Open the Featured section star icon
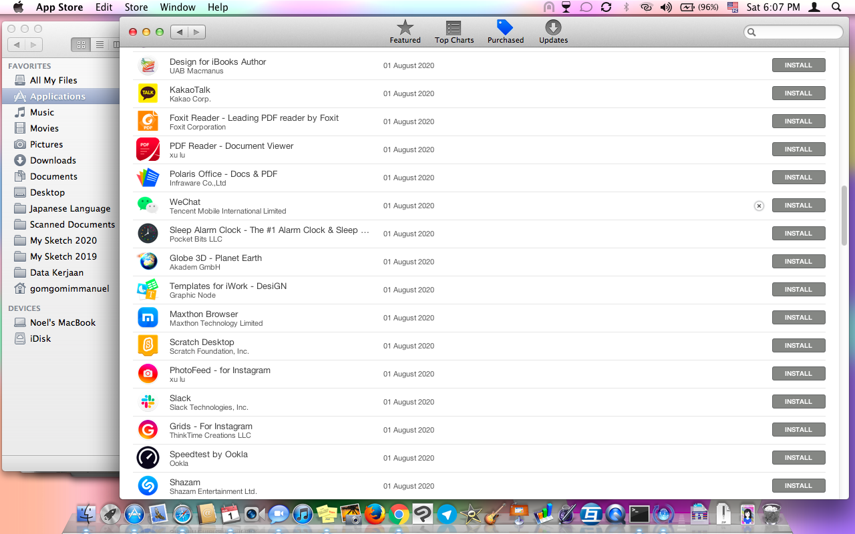The height and width of the screenshot is (534, 855). point(405,27)
